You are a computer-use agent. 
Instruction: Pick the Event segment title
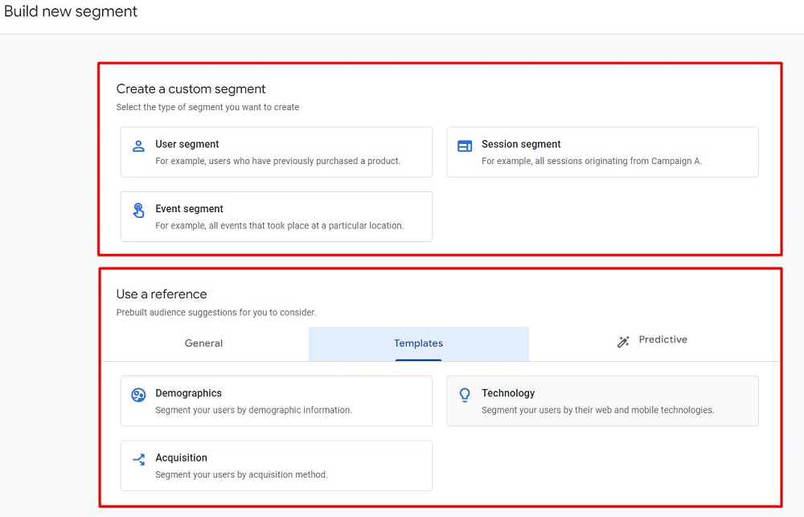point(189,208)
